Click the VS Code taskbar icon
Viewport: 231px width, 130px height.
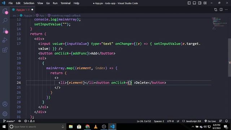[112, 127]
